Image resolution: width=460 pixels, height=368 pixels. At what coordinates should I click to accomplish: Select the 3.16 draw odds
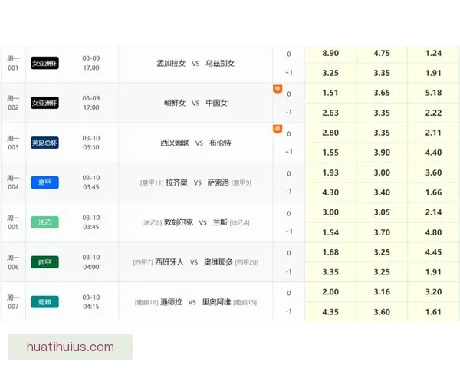coord(382,292)
